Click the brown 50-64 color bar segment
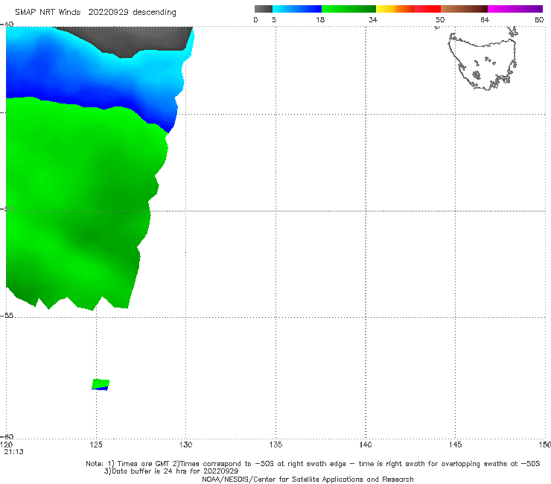551x484 pixels. pos(464,9)
